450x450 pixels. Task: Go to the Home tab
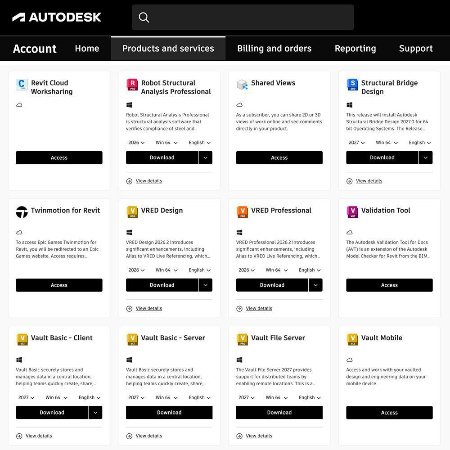tap(87, 49)
